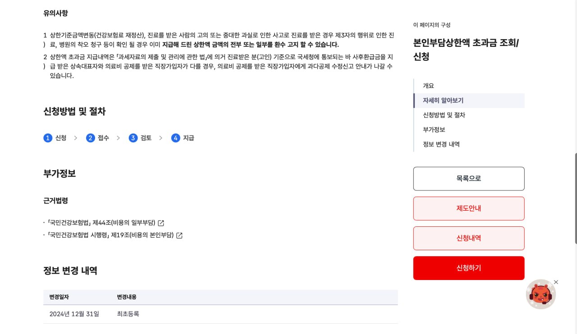Open 국민건강보험법 제44조 link text

[101, 223]
